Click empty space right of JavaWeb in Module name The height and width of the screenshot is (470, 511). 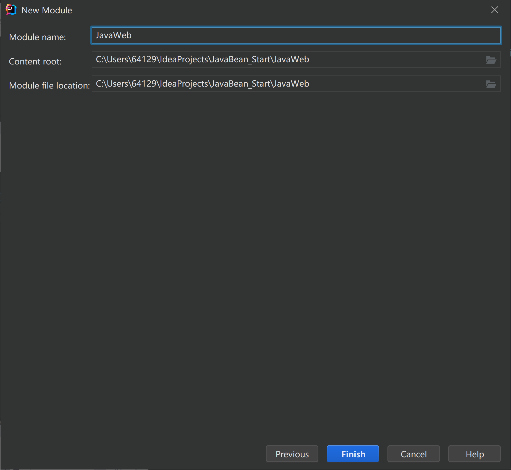pos(304,35)
